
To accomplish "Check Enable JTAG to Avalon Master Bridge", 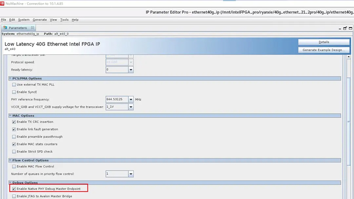I will [x=14, y=196].
